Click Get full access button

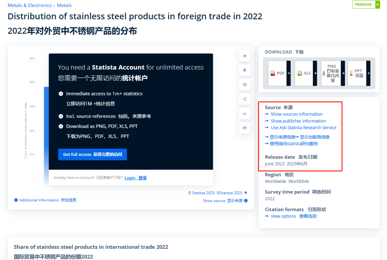click(92, 154)
